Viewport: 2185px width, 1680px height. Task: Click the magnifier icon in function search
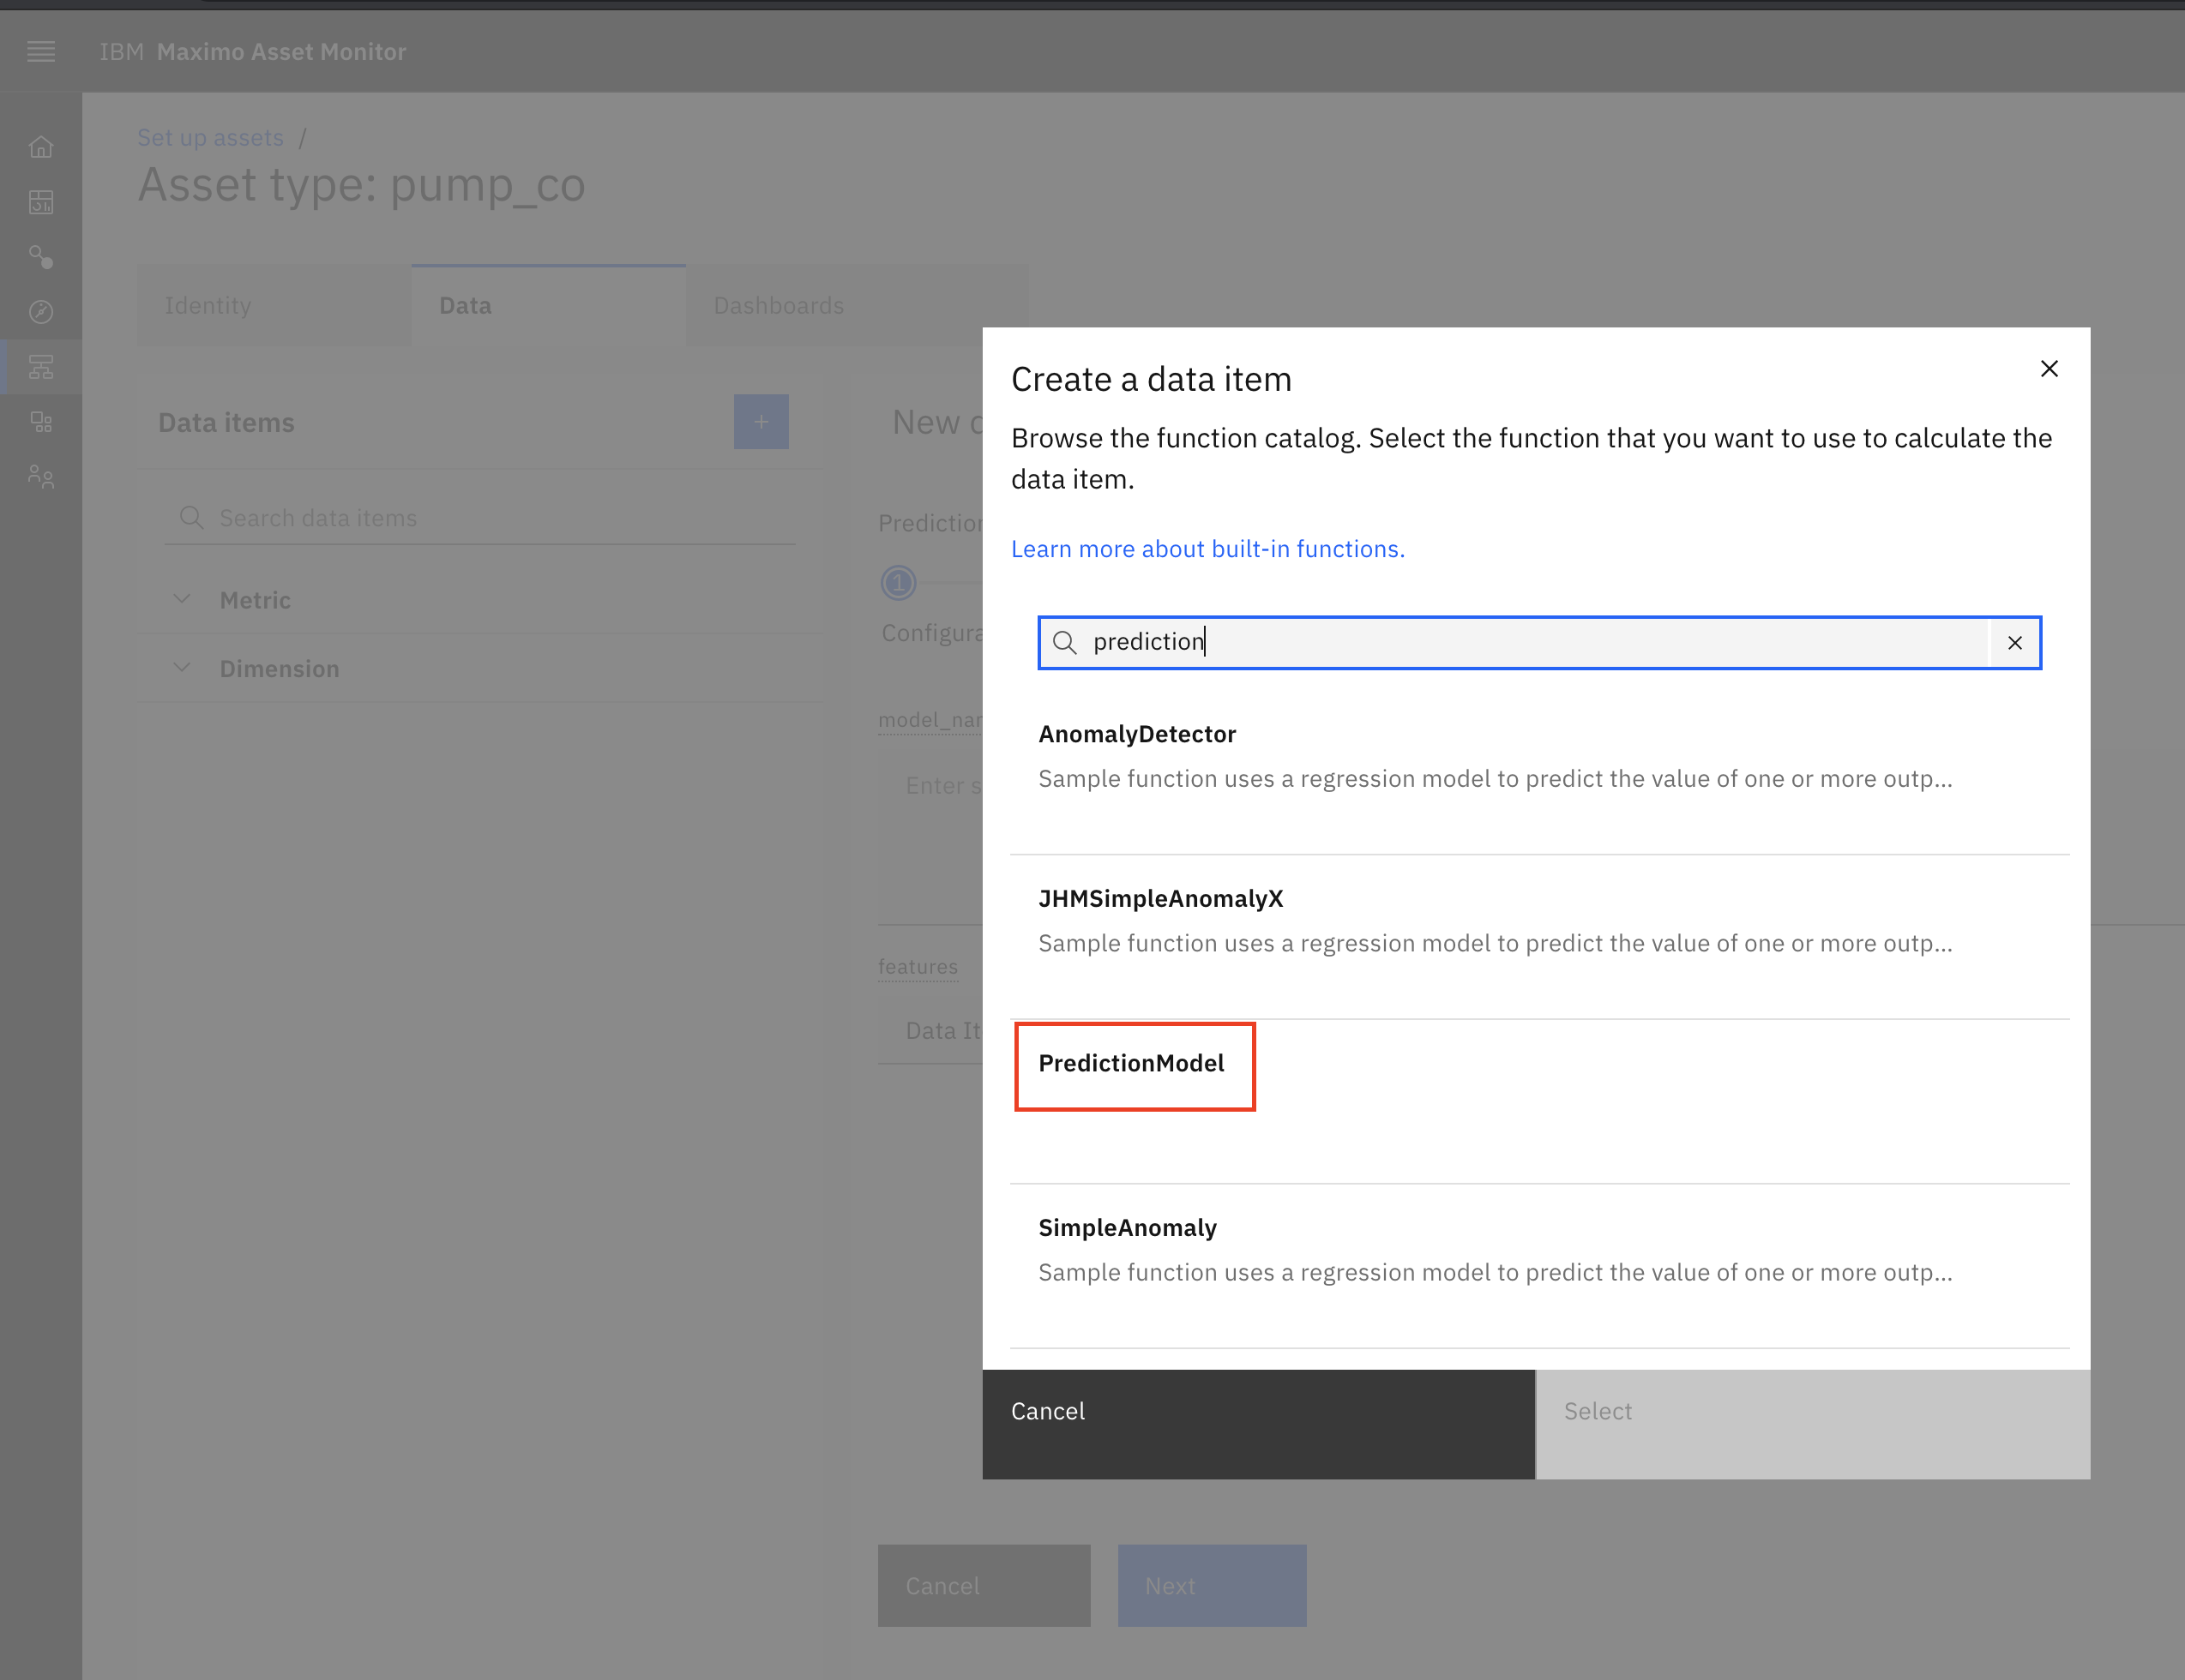coord(1065,643)
